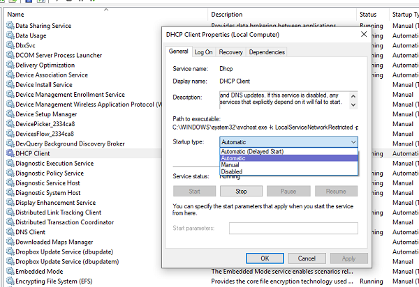Click the DevicesFlow_2334ca8 gear icon

[x=10, y=134]
